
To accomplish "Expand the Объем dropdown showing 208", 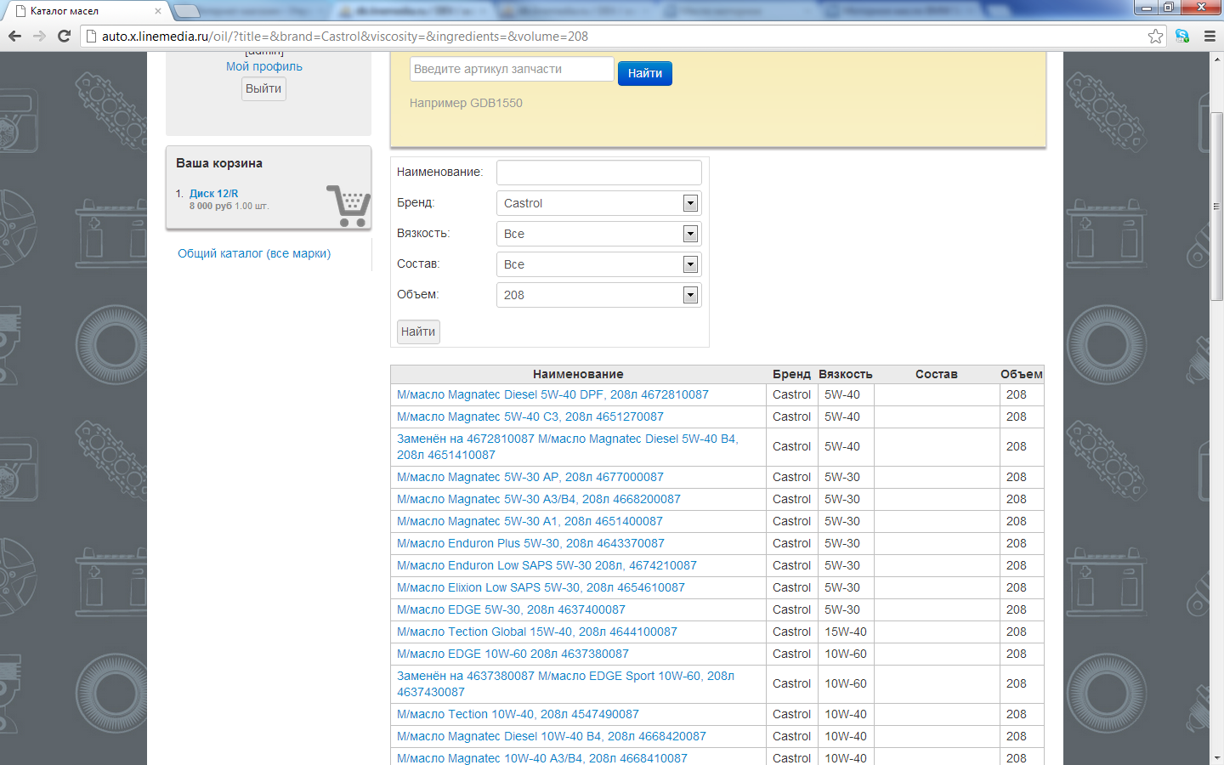I will click(690, 295).
